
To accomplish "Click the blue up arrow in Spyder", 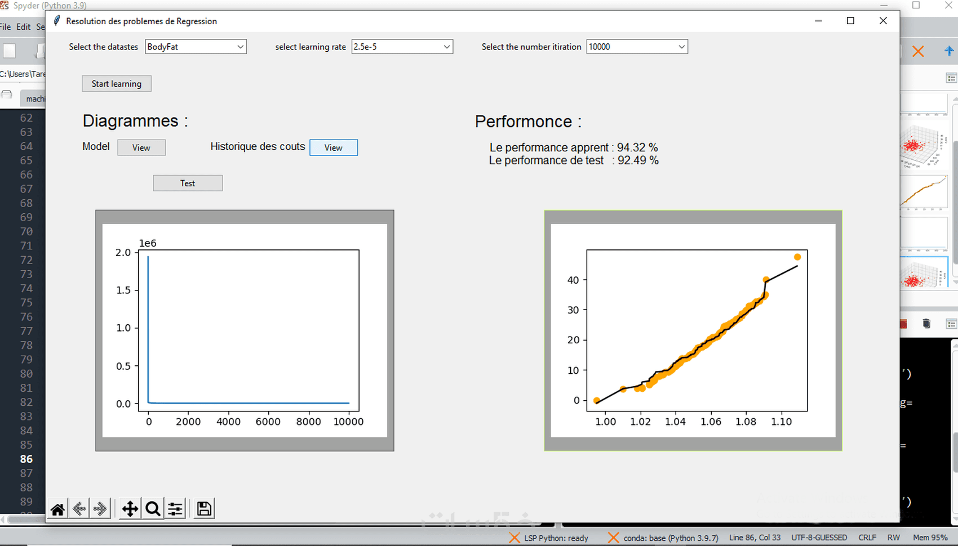I will (x=949, y=51).
